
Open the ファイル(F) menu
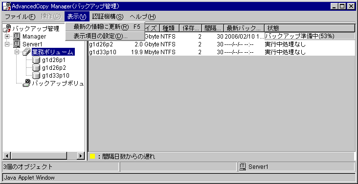pyautogui.click(x=21, y=17)
